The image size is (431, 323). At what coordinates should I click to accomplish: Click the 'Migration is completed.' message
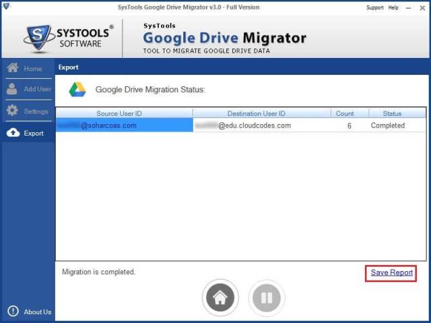pyautogui.click(x=99, y=272)
